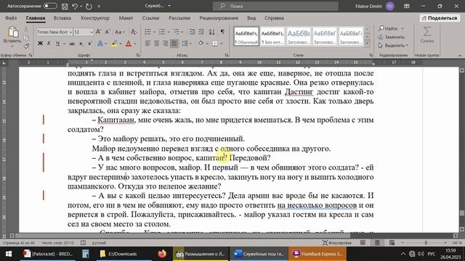Image resolution: width=465 pixels, height=261 pixels.
Task: Switch to the Вставка tab
Action: (x=62, y=18)
